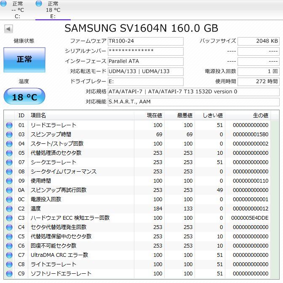Click status icon for シークエラーレート row
This screenshot has height=283, width=283.
click(x=9, y=162)
